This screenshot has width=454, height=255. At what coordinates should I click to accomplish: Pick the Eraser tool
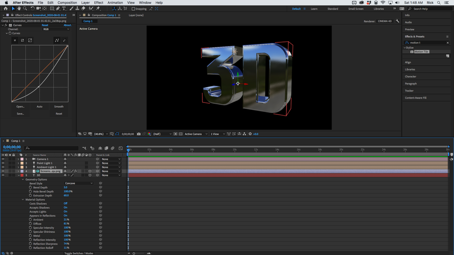click(83, 9)
